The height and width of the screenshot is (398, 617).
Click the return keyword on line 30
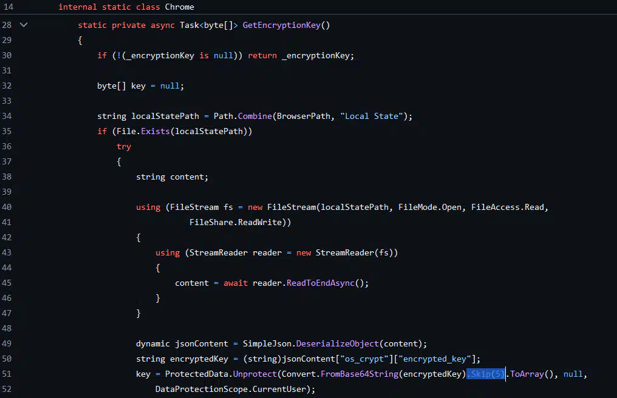262,55
